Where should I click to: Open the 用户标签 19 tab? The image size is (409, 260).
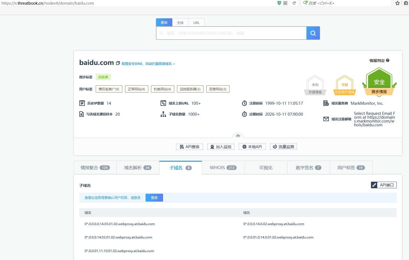point(351,168)
